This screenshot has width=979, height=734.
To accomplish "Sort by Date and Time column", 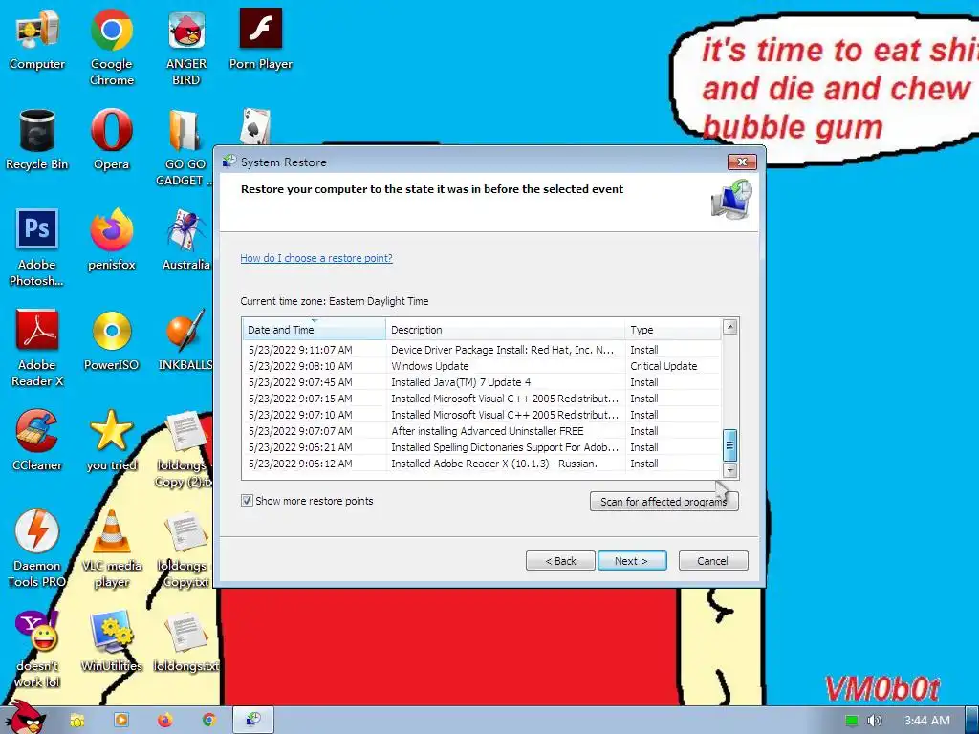I will (x=314, y=330).
